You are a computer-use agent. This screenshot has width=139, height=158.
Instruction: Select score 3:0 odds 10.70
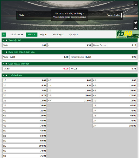(24, 96)
